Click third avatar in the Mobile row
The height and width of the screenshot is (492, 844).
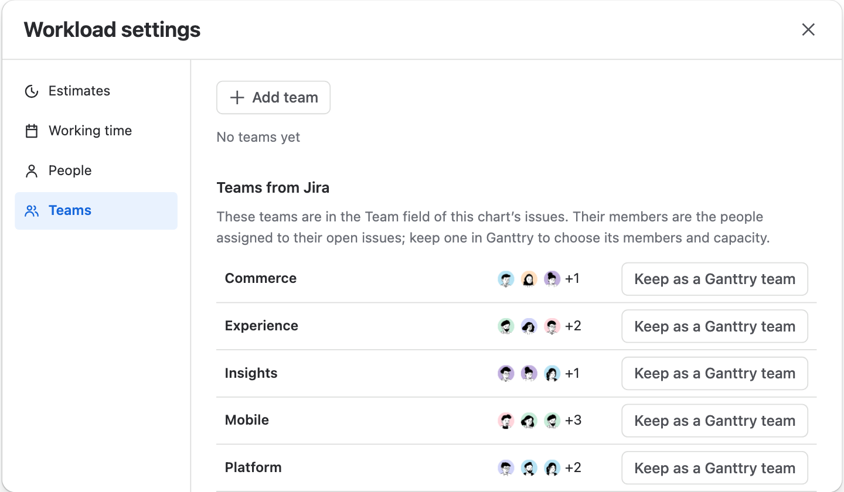[552, 421]
